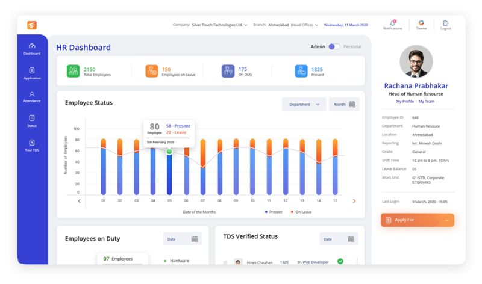Click the Theme color wheel icon
The image size is (482, 284).
421,23
